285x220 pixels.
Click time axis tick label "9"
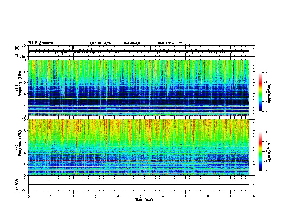[x=230, y=196]
